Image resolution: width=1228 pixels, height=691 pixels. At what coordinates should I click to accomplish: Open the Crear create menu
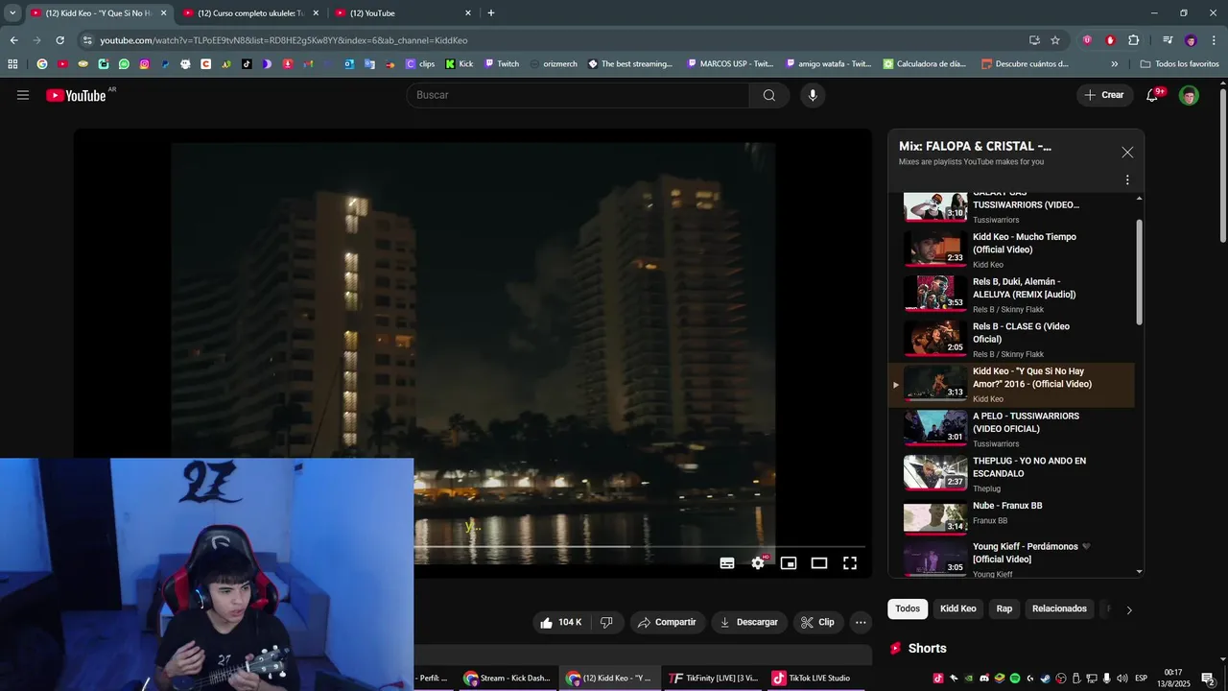point(1104,95)
